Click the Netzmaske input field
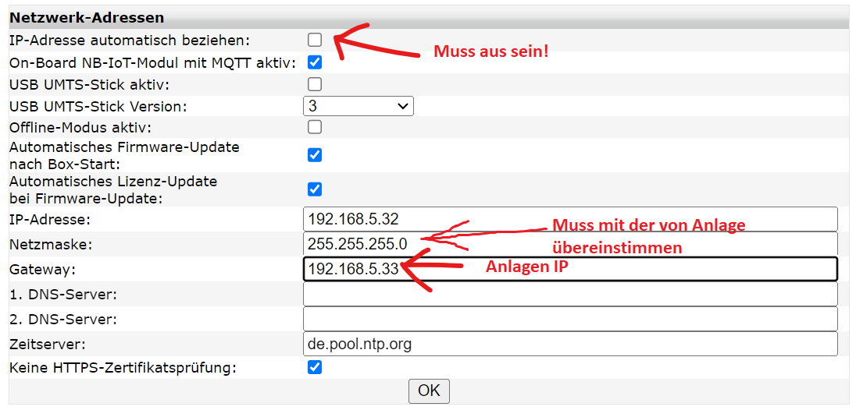856x410 pixels. coord(570,244)
